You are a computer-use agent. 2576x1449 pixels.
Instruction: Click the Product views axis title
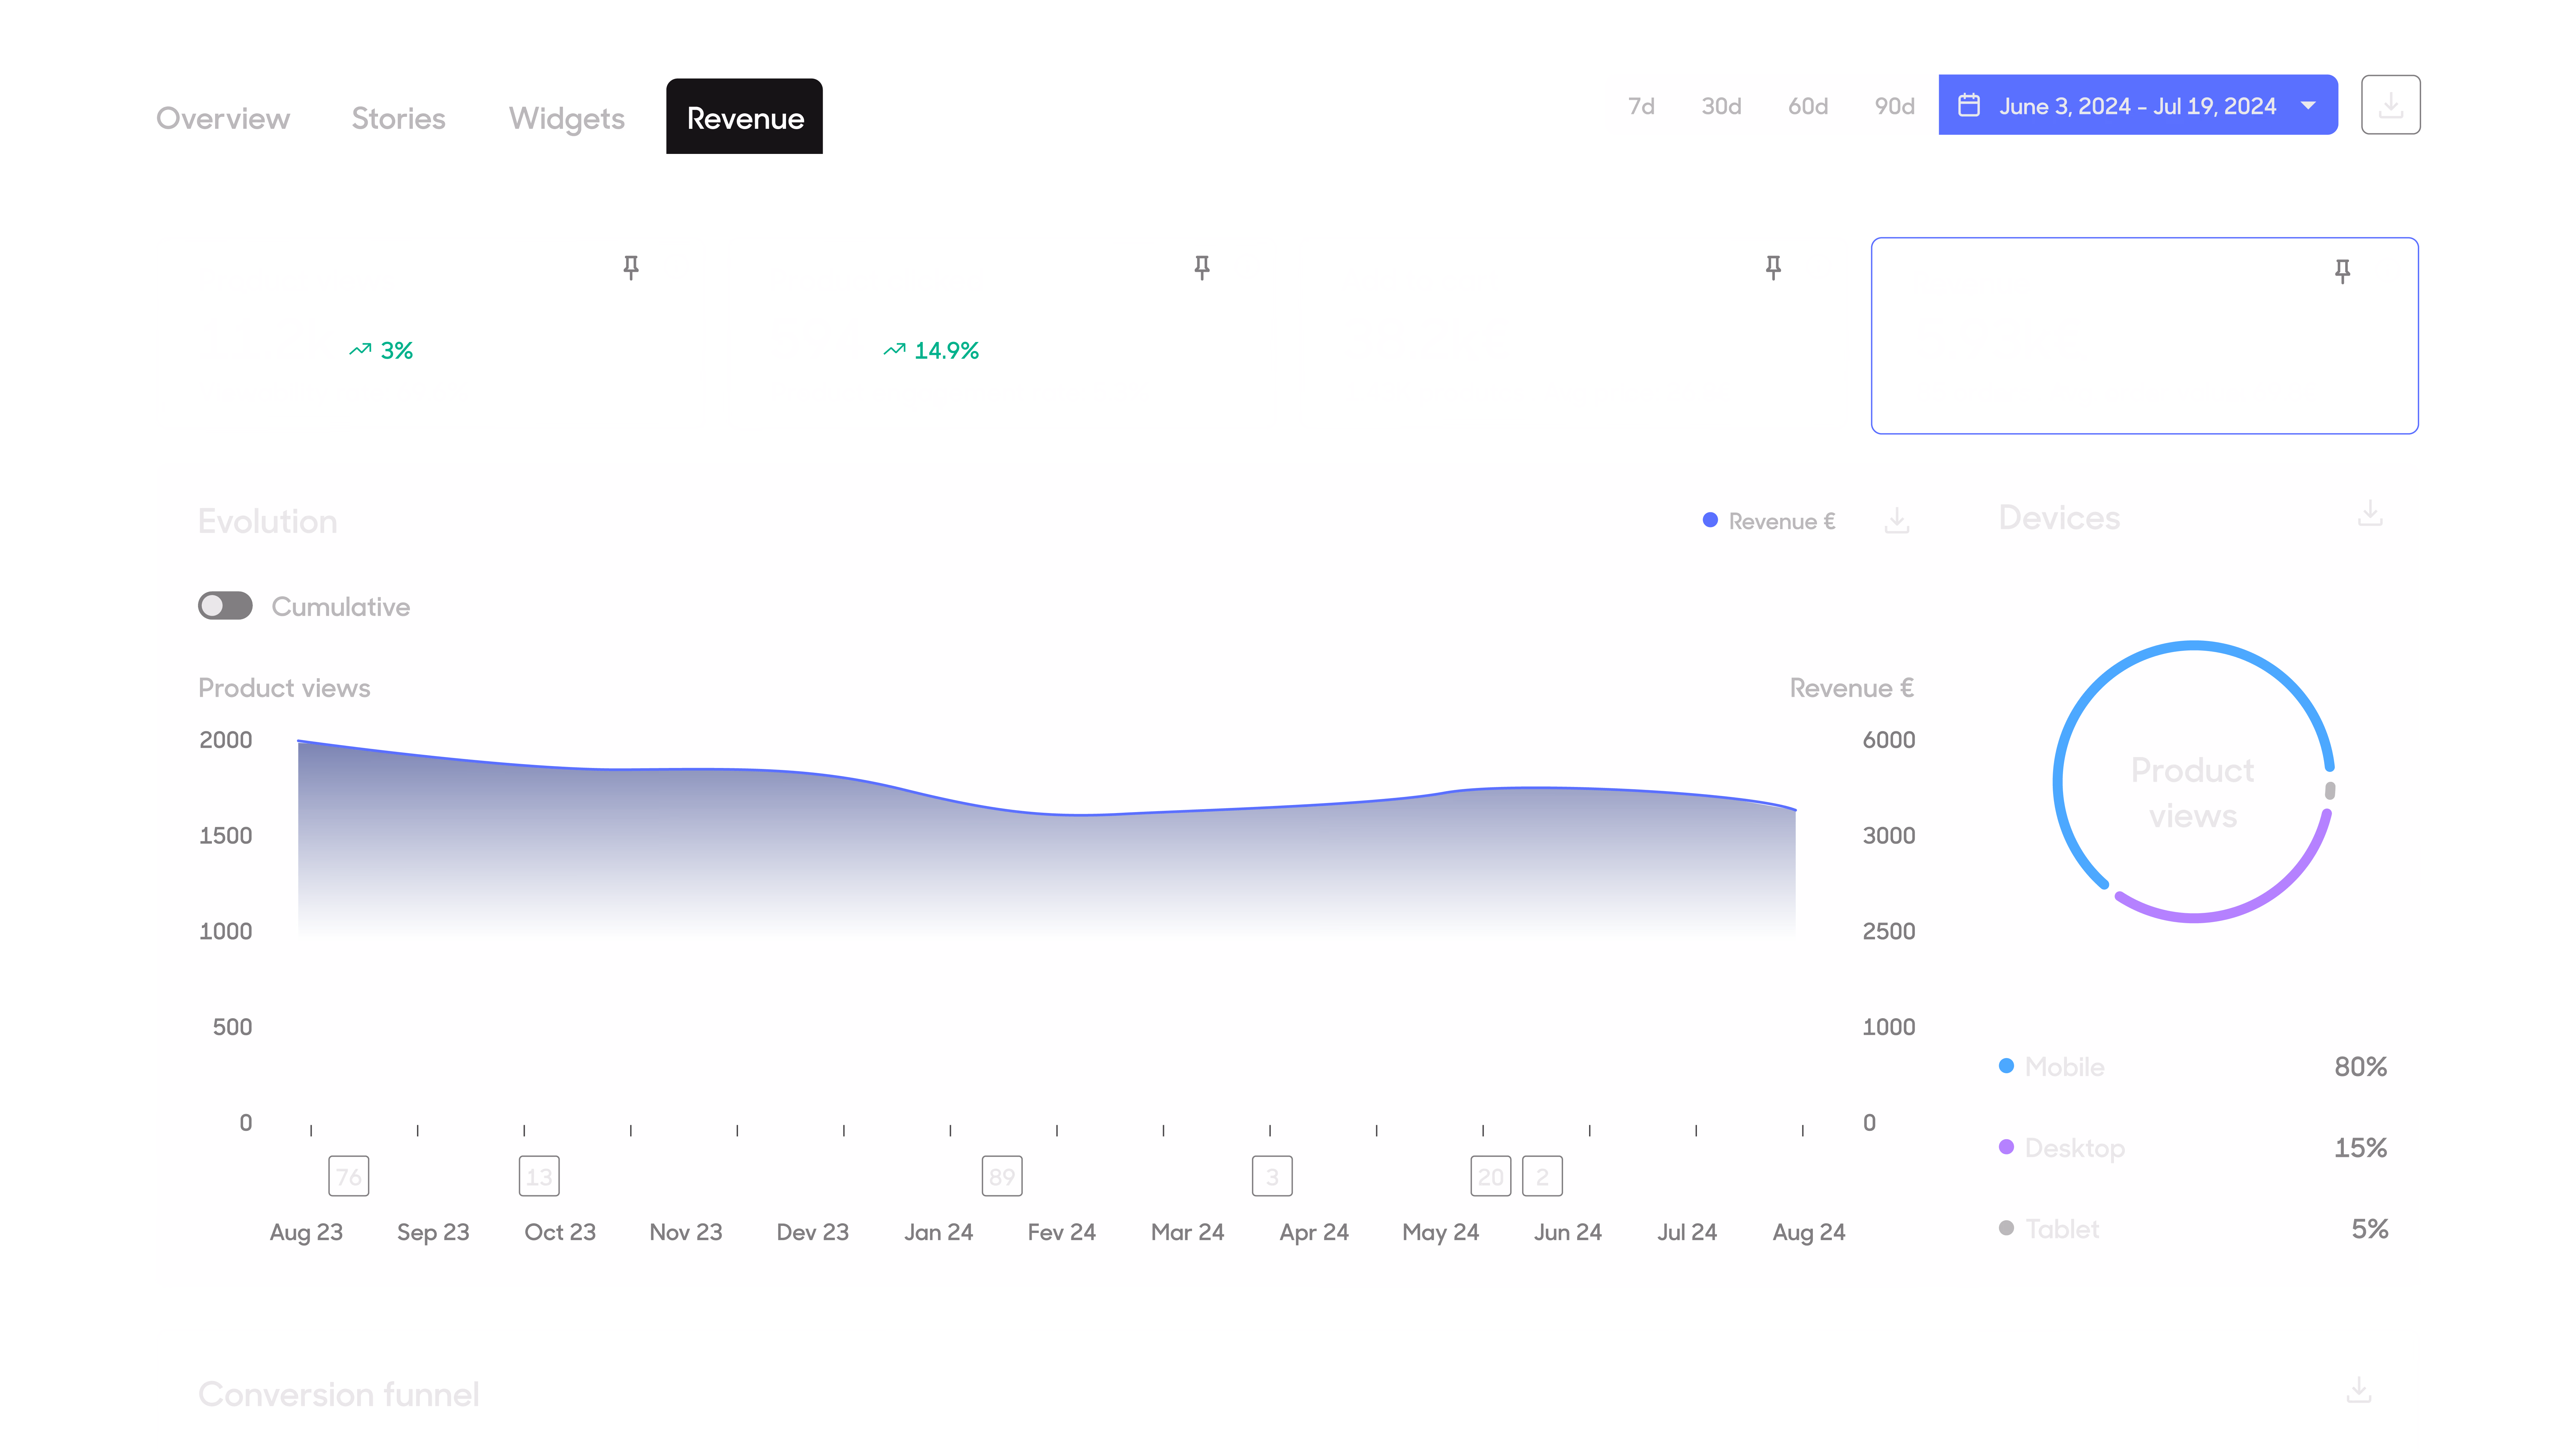pyautogui.click(x=284, y=688)
